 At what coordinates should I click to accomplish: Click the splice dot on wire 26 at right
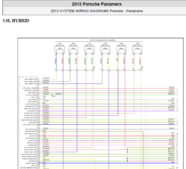[127, 159]
